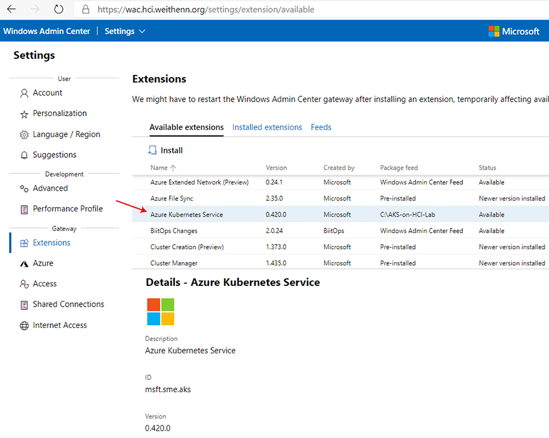Image resolution: width=549 pixels, height=438 pixels.
Task: Click the Azure logo icon
Action: click(x=24, y=264)
